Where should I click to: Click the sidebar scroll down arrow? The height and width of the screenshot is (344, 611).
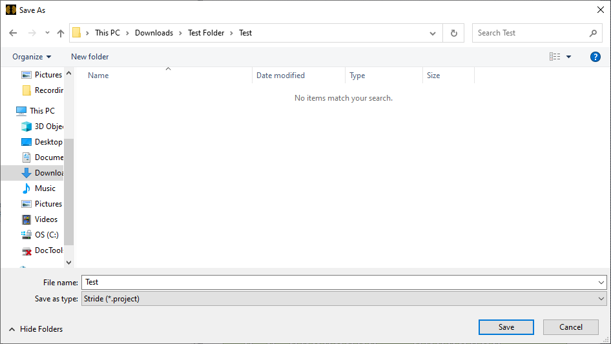pos(69,263)
